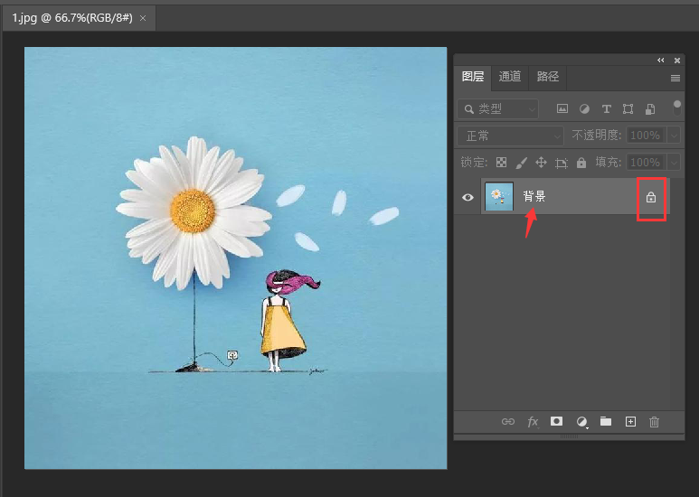Switch to the 路径 tab
Viewport: 699px width, 497px height.
tap(548, 77)
